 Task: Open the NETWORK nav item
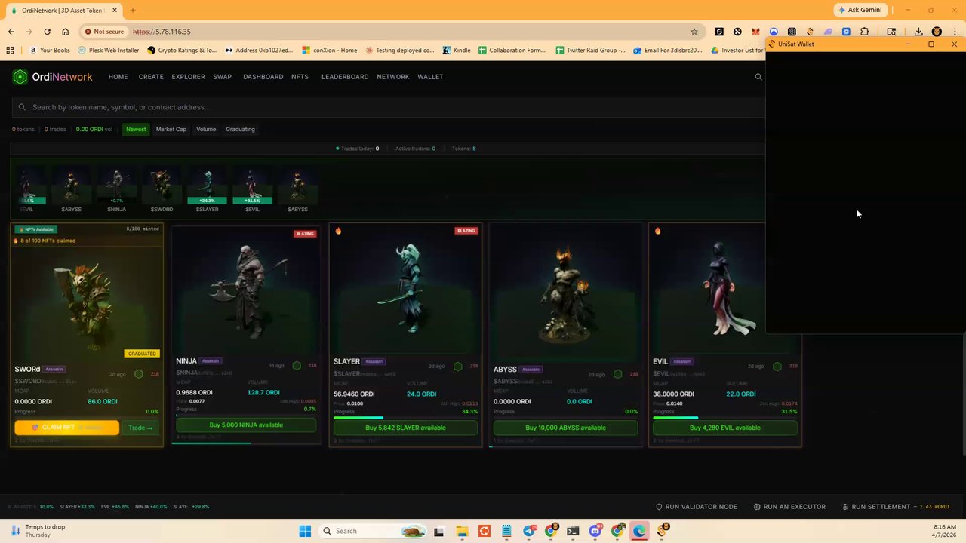click(393, 77)
